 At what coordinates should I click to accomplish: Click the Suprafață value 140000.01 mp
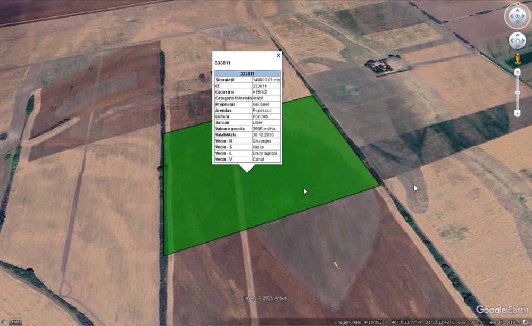click(x=267, y=80)
